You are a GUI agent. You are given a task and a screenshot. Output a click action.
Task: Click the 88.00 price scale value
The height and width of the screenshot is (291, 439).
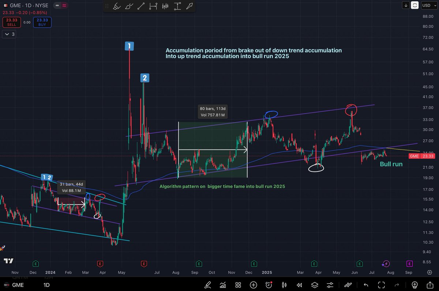tap(428, 16)
